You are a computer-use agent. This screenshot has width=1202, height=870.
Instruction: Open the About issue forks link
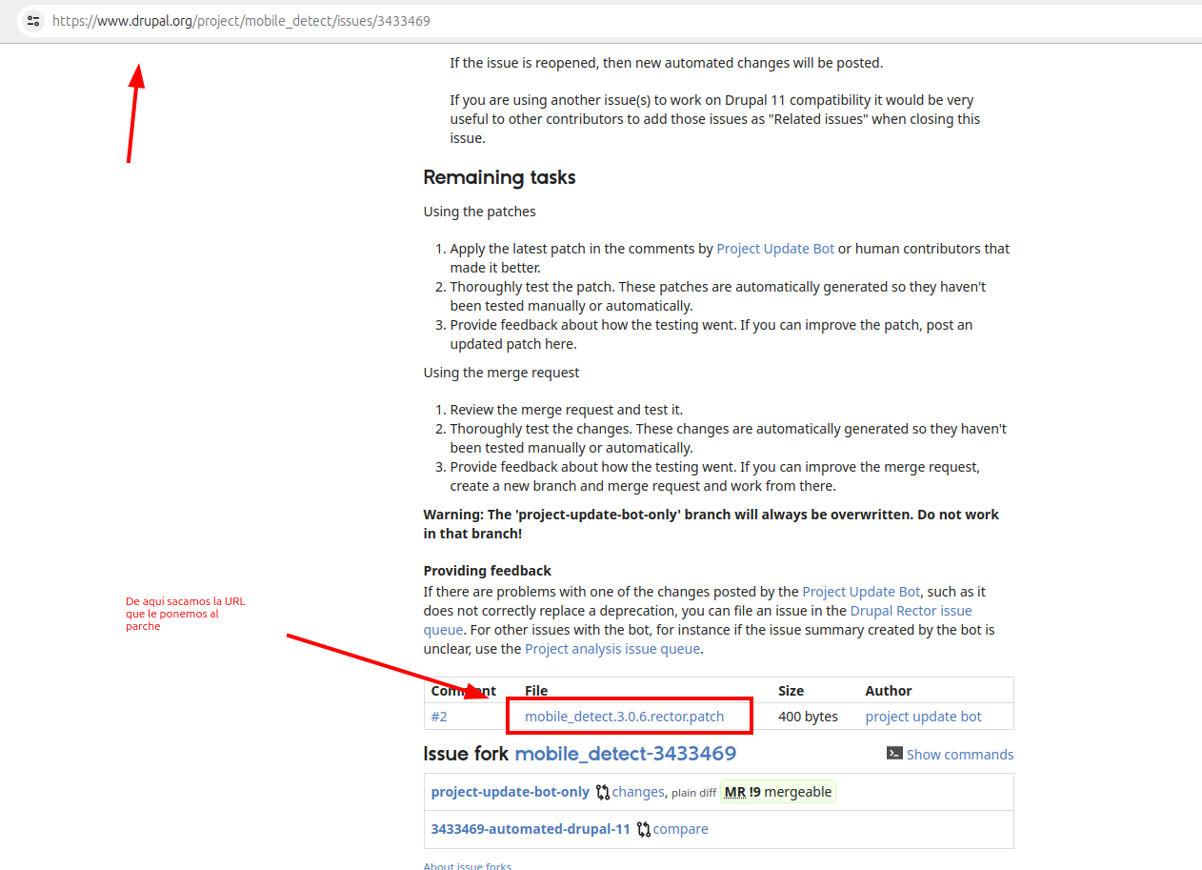pos(467,865)
